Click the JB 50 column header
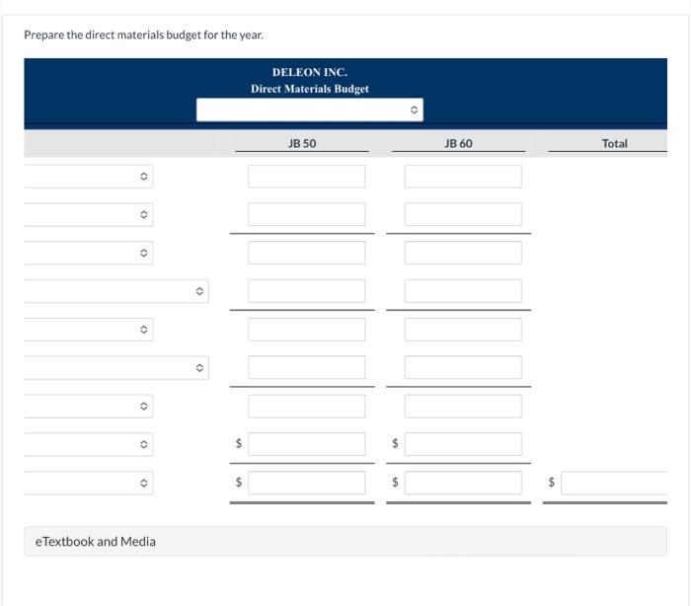The height and width of the screenshot is (606, 691). pyautogui.click(x=302, y=144)
